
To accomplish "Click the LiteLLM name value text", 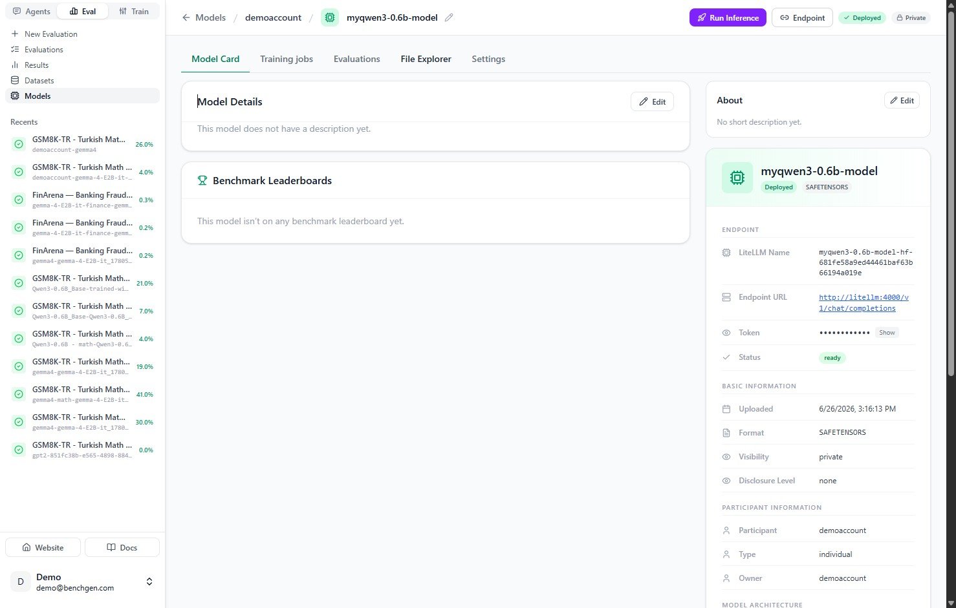I will [x=866, y=262].
